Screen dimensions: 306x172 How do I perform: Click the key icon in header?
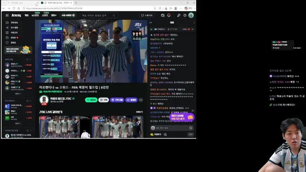(x=179, y=15)
